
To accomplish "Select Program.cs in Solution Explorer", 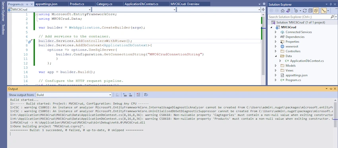I will (x=293, y=80).
